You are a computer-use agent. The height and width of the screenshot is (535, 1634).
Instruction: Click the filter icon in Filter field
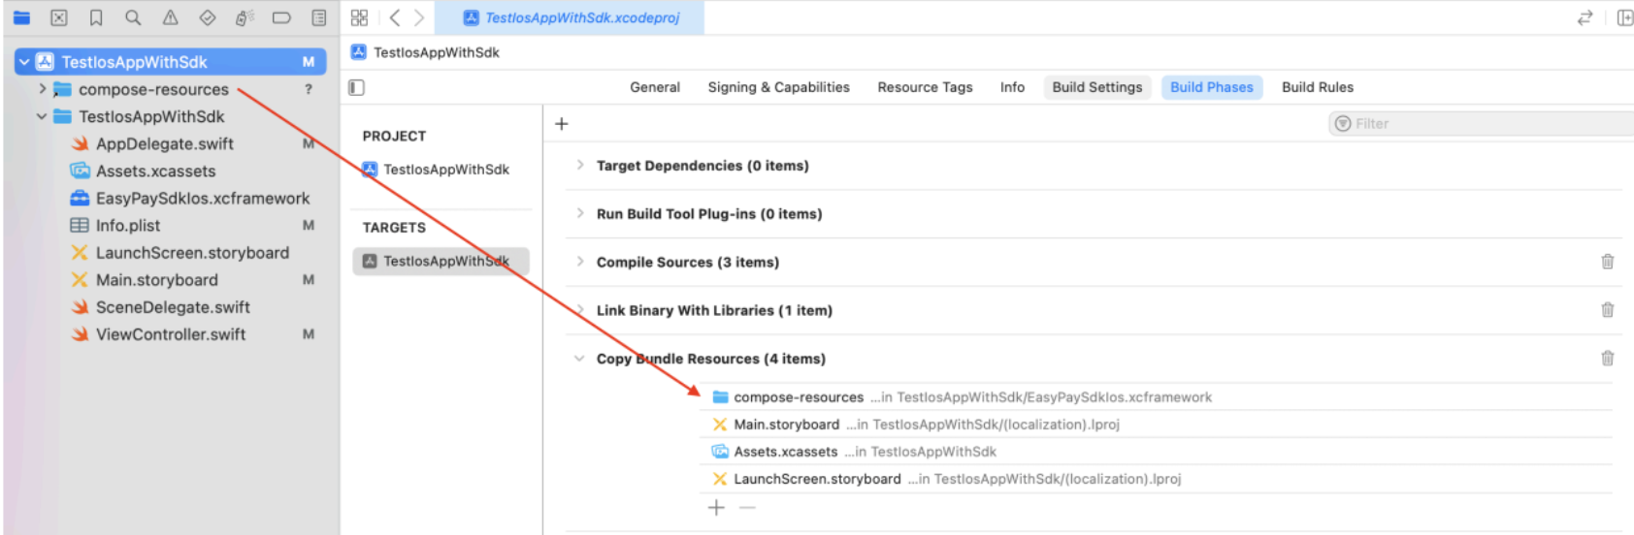point(1343,123)
